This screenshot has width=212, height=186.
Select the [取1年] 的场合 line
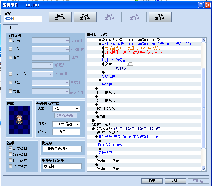point(144,133)
